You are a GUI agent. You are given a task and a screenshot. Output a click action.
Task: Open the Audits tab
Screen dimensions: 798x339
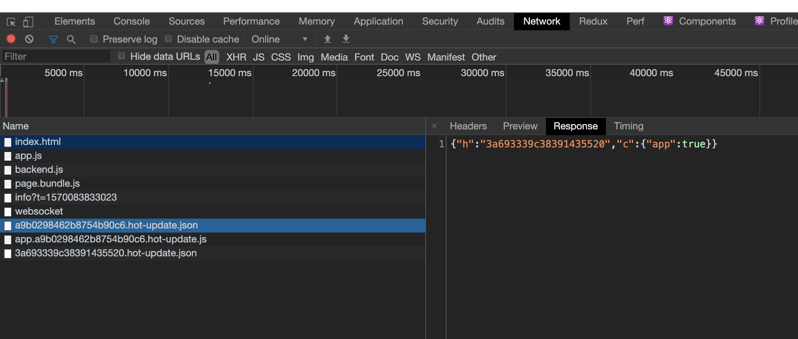pos(491,21)
